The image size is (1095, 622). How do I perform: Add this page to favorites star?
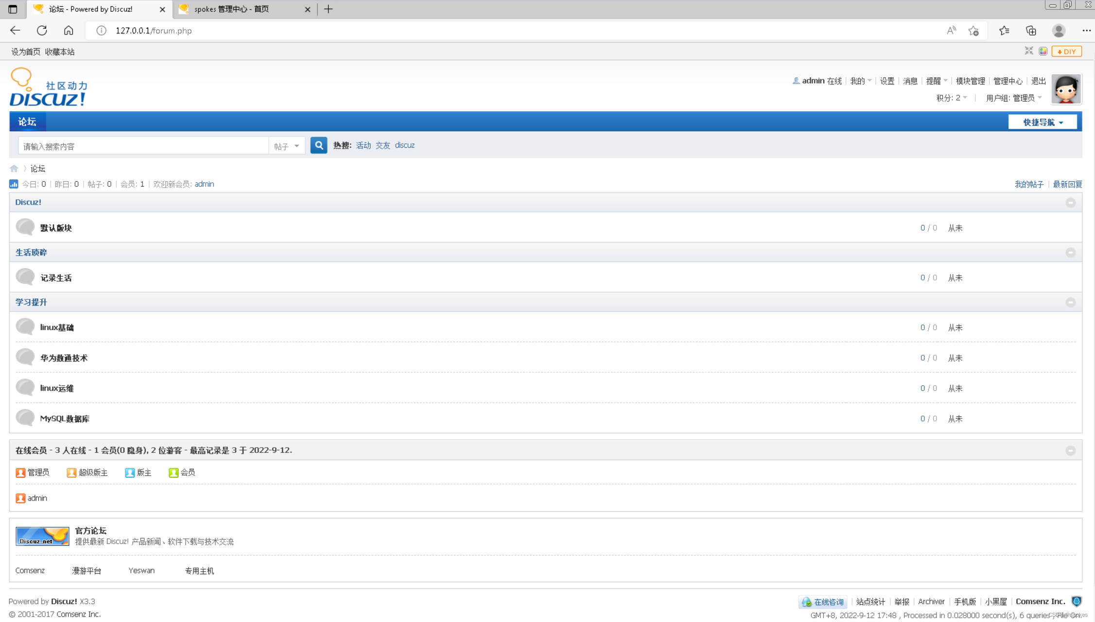pyautogui.click(x=973, y=31)
